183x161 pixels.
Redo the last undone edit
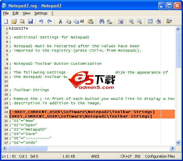(49, 21)
